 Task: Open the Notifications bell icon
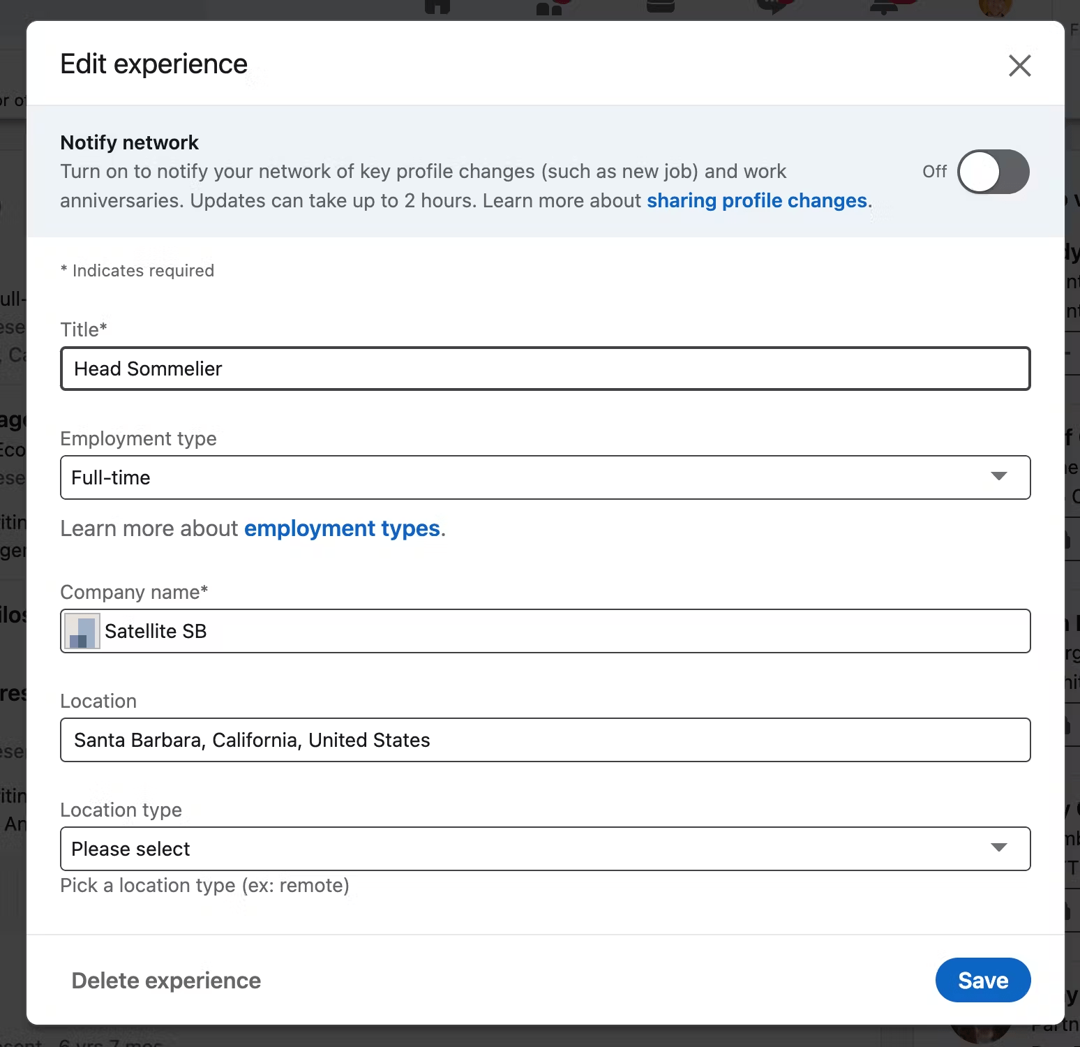885,7
